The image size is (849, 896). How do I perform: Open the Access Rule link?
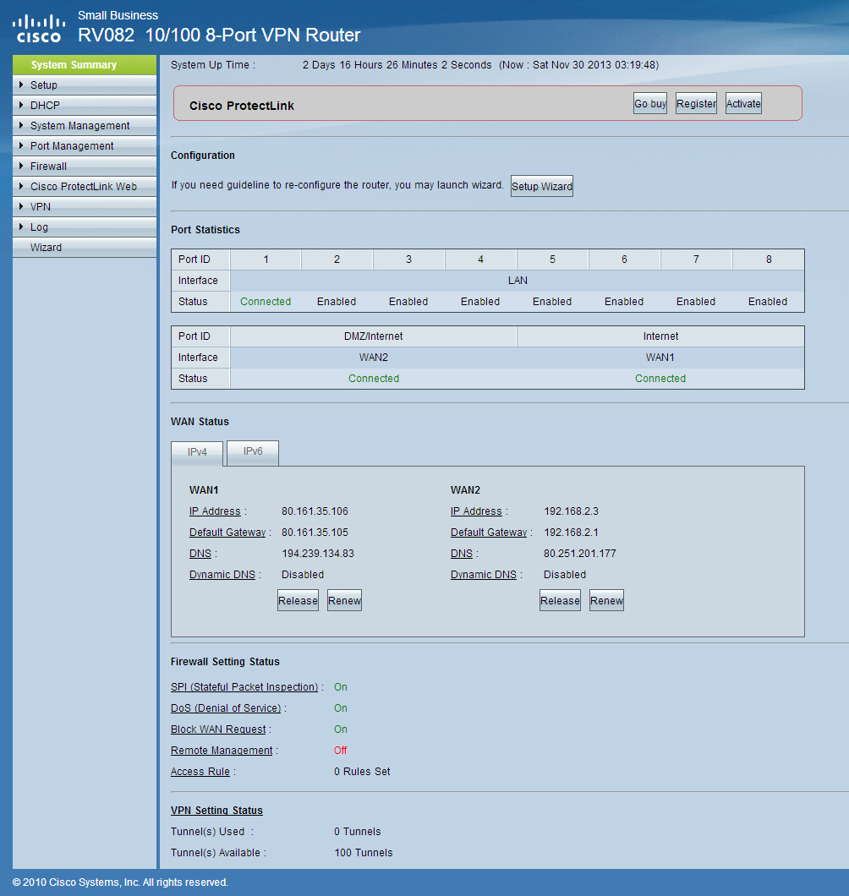pyautogui.click(x=200, y=772)
